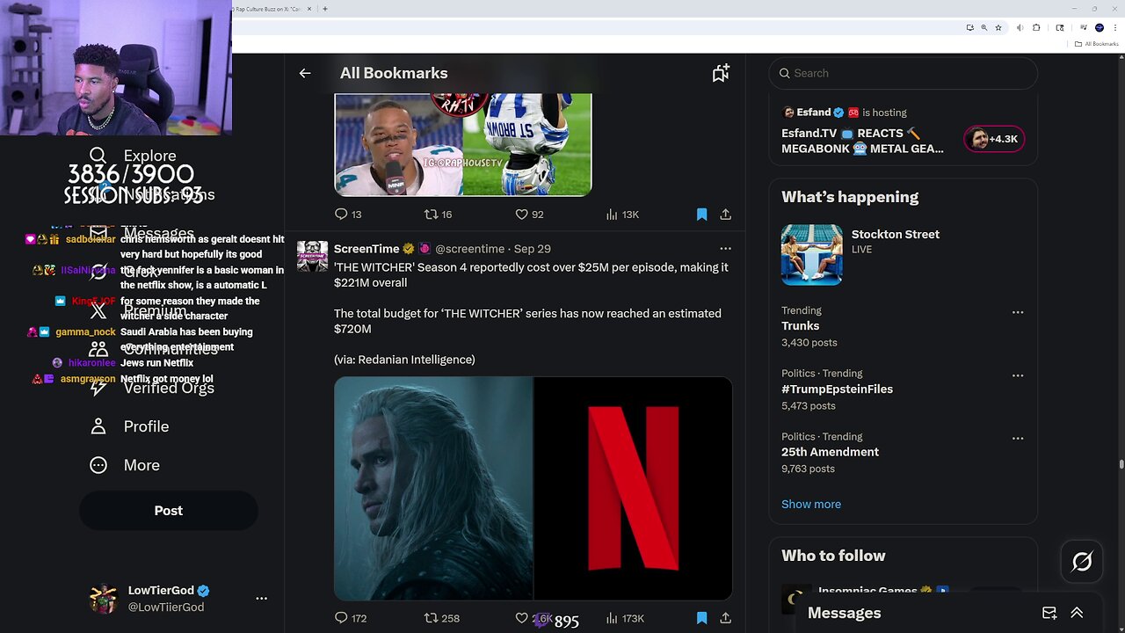This screenshot has height=633, width=1125.
Task: Click the +4.3K listeners badge
Action: 994,139
